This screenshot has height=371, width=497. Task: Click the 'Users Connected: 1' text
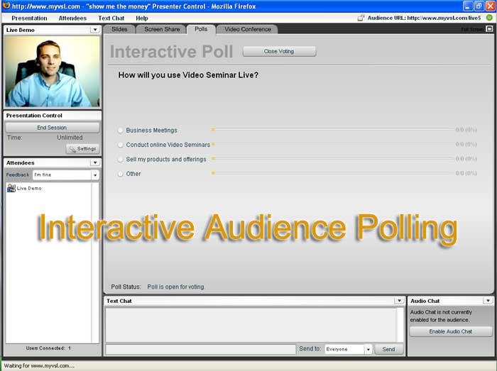[x=48, y=348]
